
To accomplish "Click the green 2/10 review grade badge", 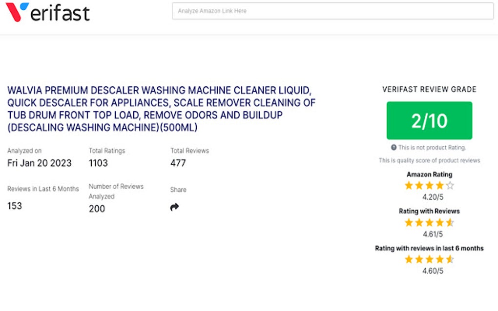I will coord(429,121).
